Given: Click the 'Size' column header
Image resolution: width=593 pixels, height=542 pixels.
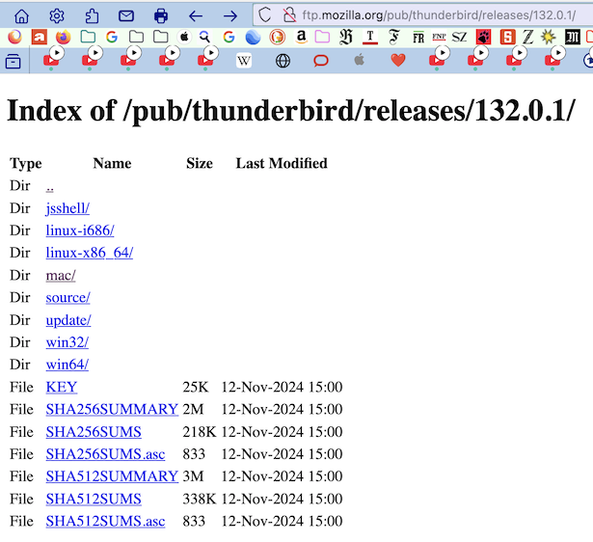Looking at the screenshot, I should pos(200,163).
